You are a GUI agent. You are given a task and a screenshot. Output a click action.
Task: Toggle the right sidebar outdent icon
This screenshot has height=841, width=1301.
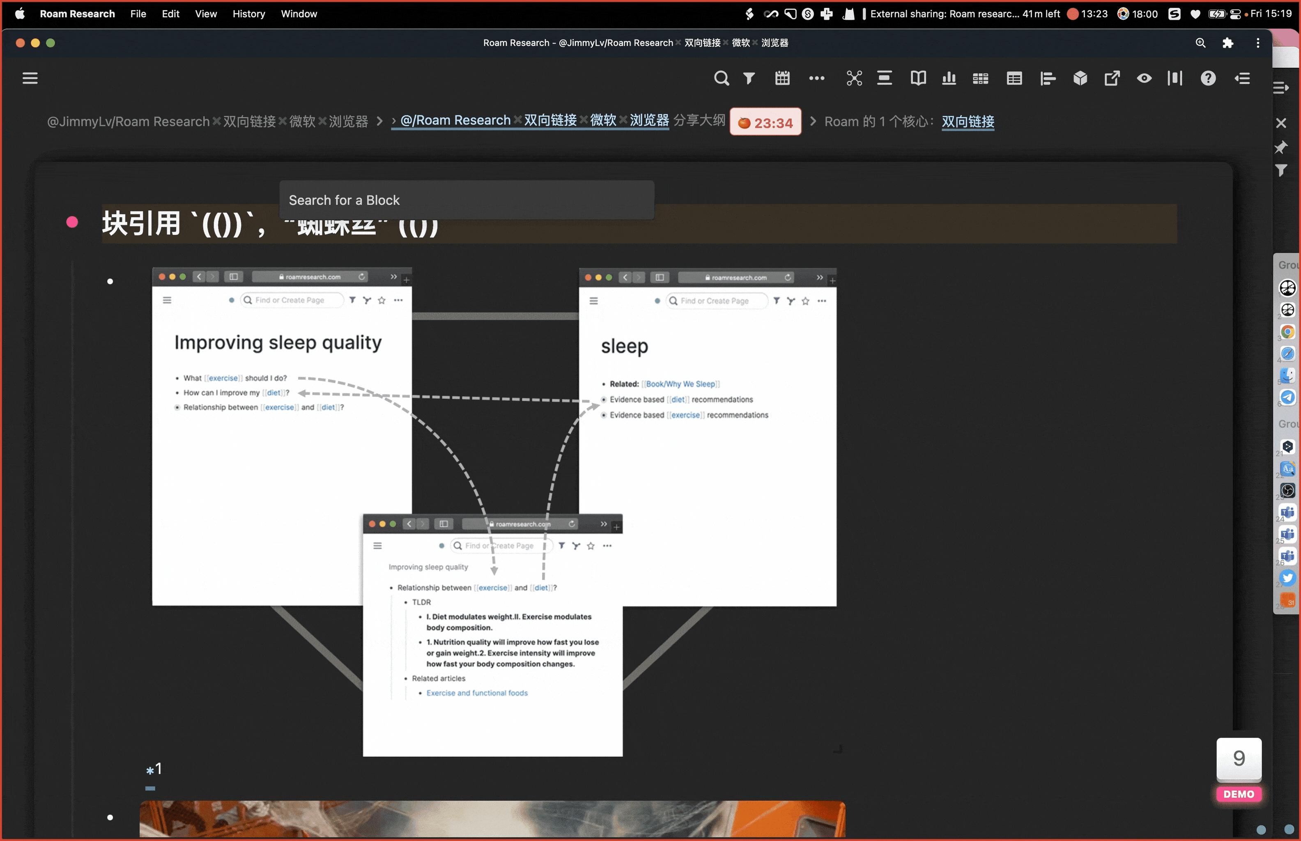(1243, 78)
